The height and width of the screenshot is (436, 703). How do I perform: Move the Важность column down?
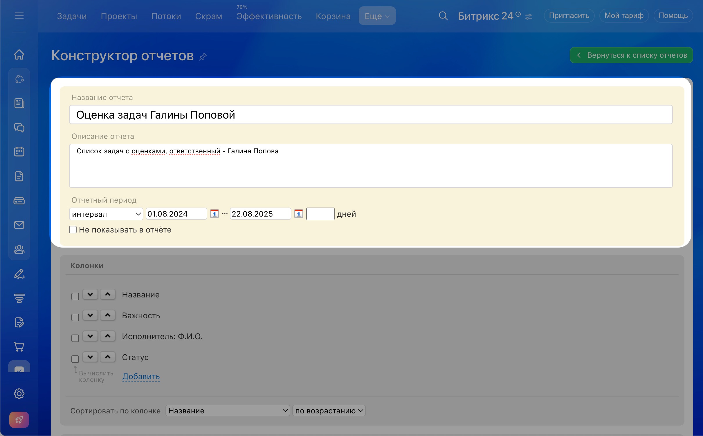[90, 315]
